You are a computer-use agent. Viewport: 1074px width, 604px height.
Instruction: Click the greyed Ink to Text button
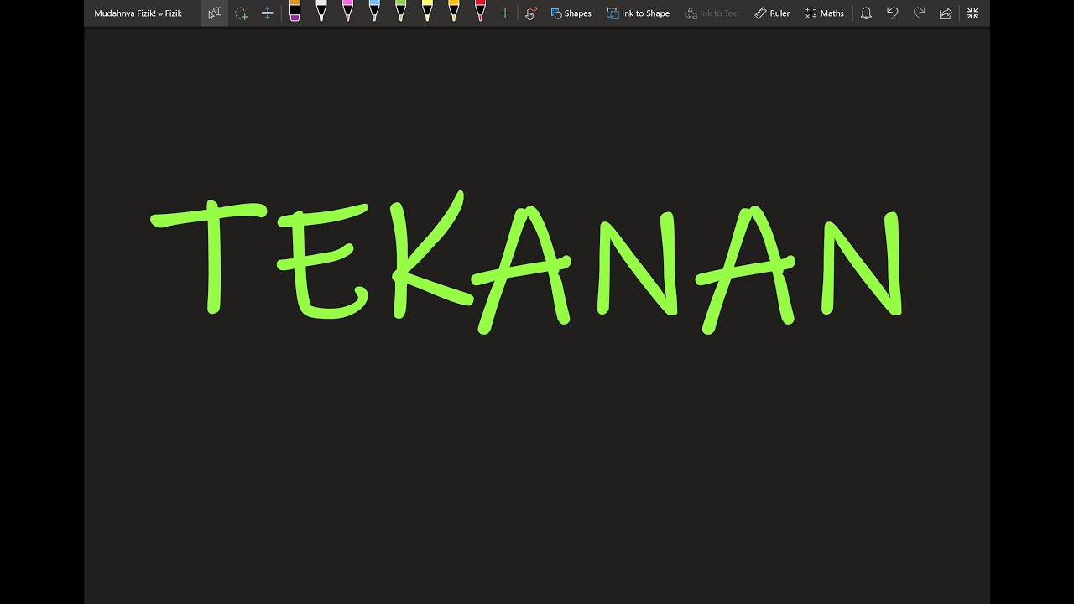(x=712, y=13)
